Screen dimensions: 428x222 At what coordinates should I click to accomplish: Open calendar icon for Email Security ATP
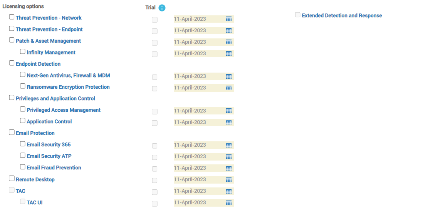(229, 157)
